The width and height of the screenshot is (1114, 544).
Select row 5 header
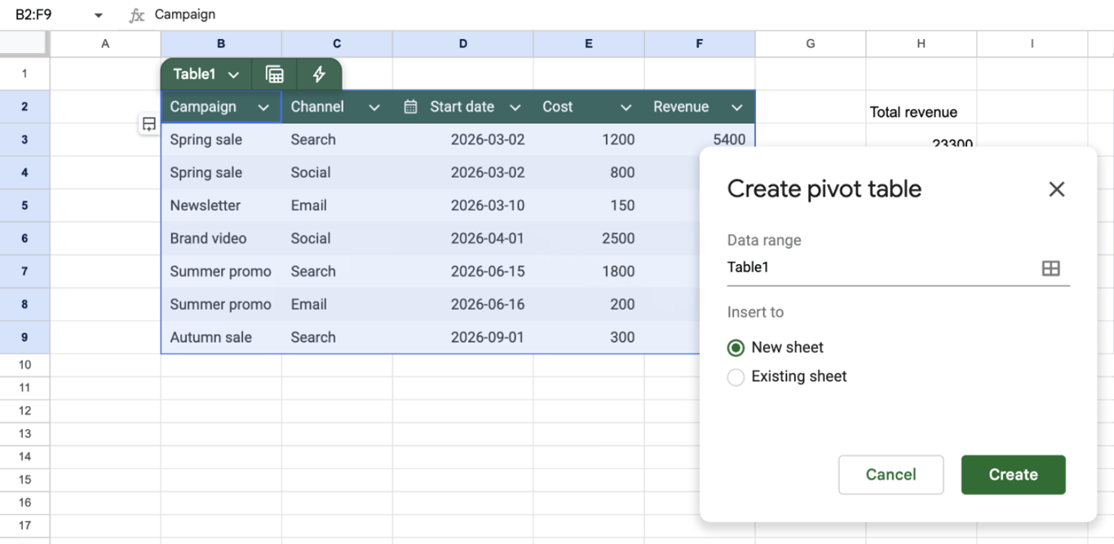pyautogui.click(x=24, y=206)
